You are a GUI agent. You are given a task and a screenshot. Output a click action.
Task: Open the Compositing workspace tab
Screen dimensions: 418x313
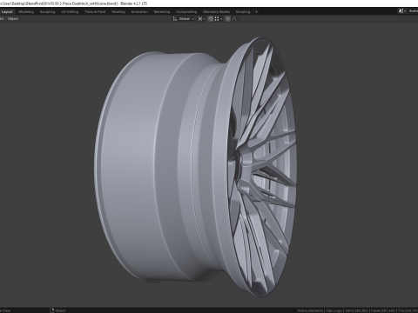(186, 12)
